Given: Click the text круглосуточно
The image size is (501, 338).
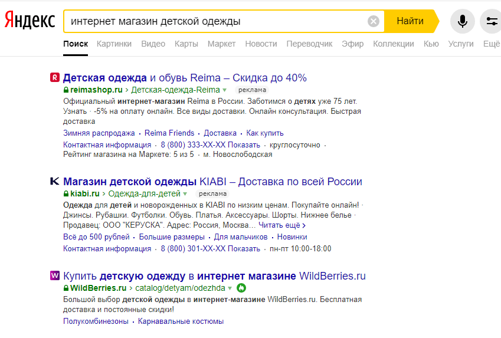Looking at the screenshot, I should tap(294, 145).
